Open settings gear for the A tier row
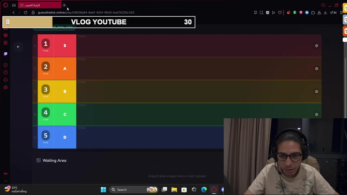The image size is (347, 195). click(x=316, y=69)
